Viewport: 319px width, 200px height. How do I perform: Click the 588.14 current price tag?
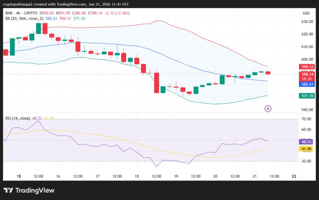click(x=307, y=74)
